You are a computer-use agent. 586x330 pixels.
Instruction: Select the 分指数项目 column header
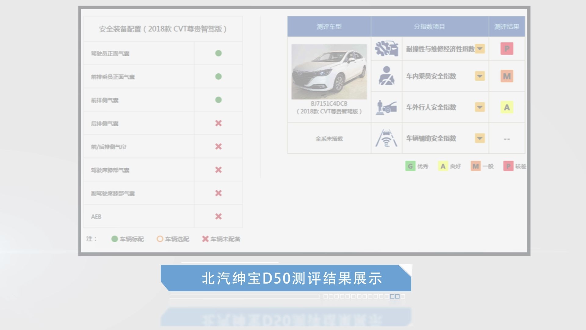[x=430, y=27]
